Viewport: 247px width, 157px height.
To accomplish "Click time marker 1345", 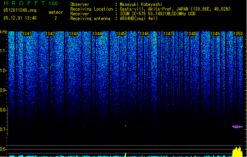I will [121, 34].
